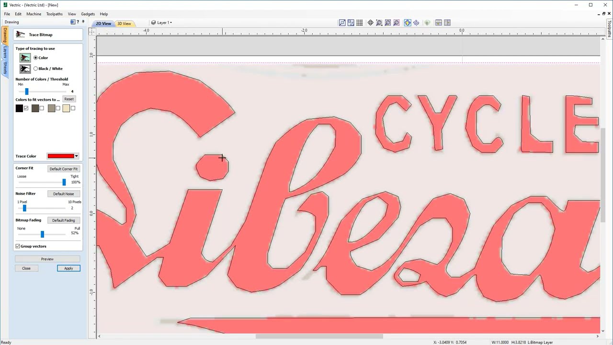This screenshot has height=345, width=613.
Task: Switch to the 3D View tab
Action: (125, 23)
